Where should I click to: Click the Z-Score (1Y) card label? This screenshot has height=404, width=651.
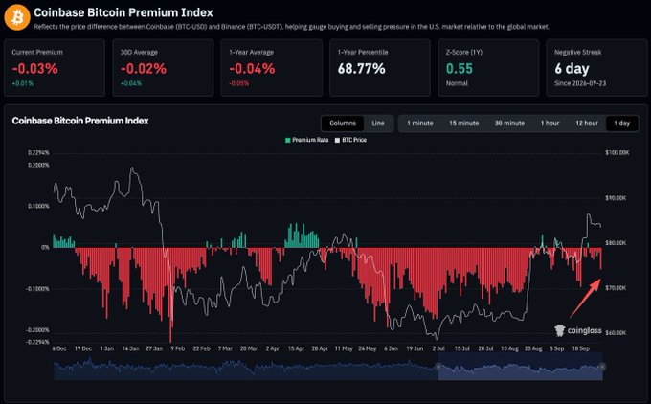click(463, 53)
